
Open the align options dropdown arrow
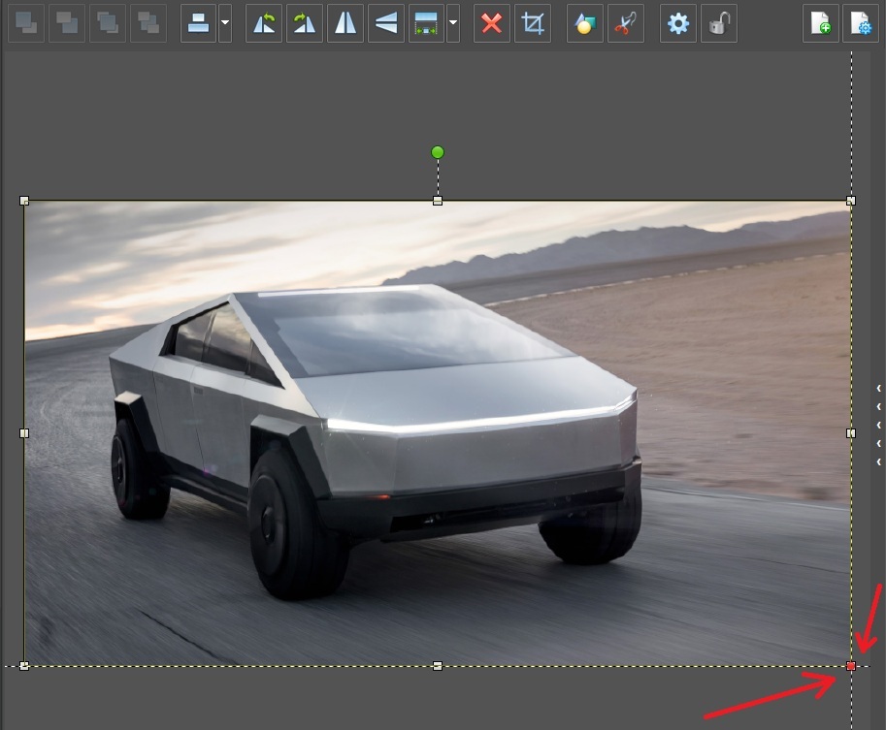click(x=225, y=23)
